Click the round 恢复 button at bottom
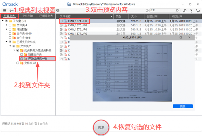The width and height of the screenshot is (202, 136). point(101,127)
